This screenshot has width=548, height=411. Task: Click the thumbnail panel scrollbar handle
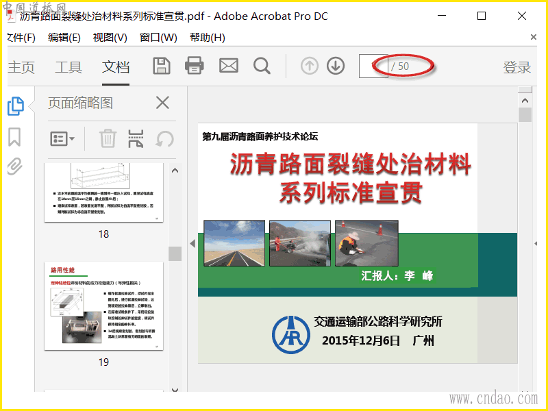pyautogui.click(x=175, y=253)
